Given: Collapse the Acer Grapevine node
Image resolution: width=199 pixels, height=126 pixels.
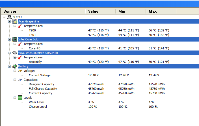Looking at the screenshot, I should click(x=9, y=21).
